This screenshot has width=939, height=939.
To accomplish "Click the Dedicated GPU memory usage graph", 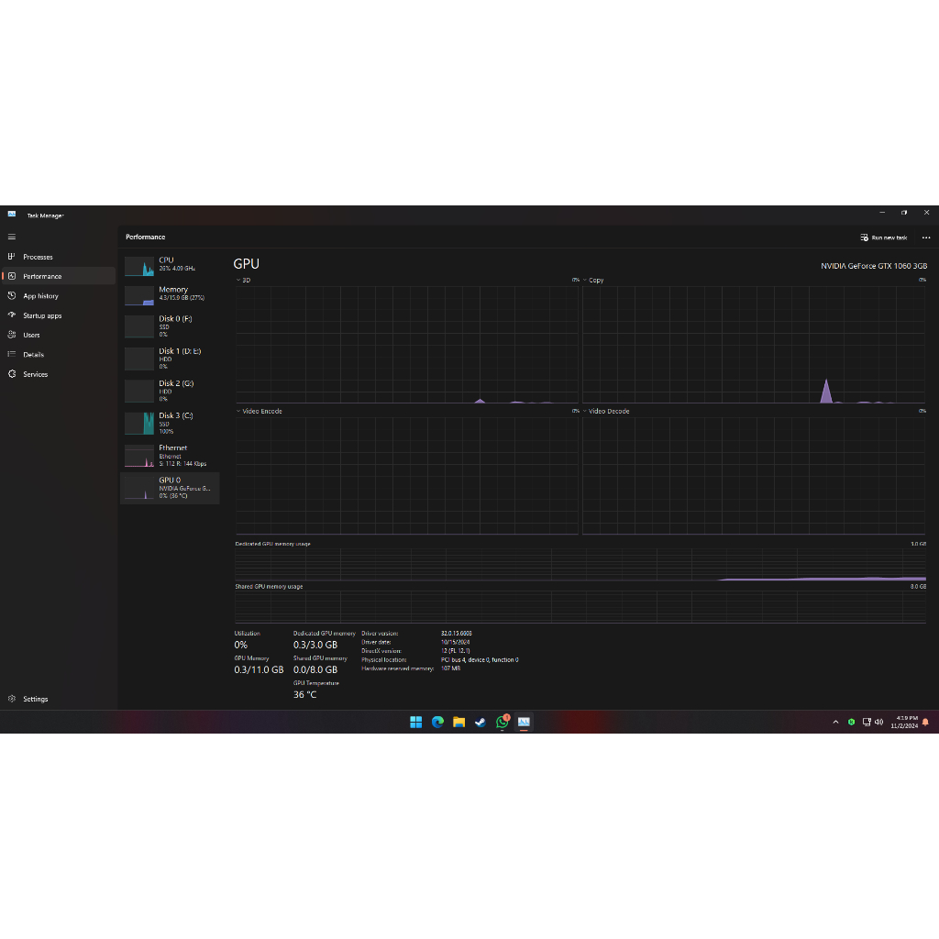I will 580,565.
